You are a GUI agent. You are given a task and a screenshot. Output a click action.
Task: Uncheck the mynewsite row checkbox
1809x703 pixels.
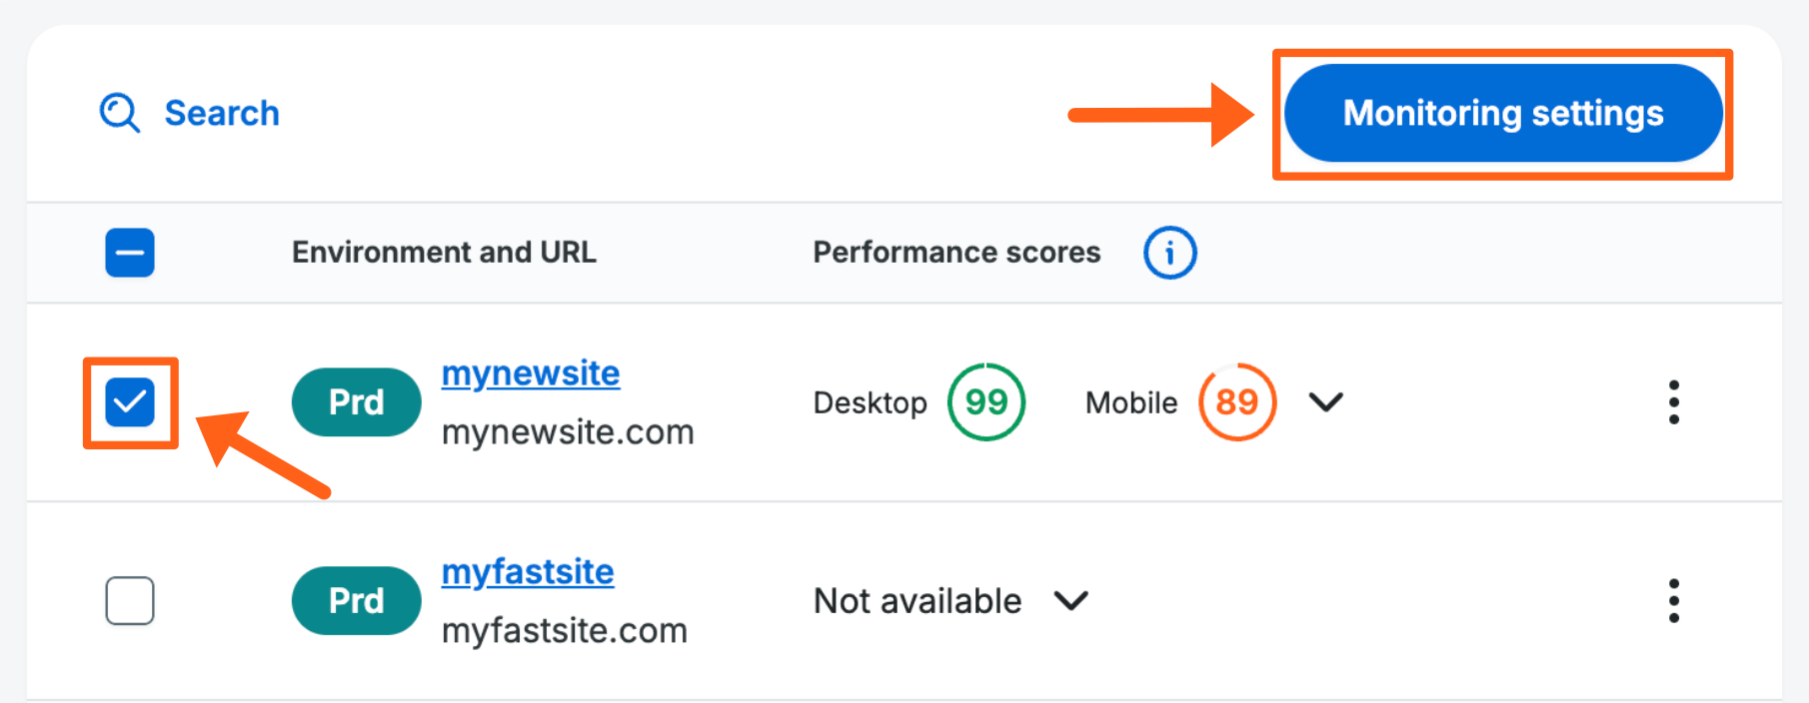tap(129, 401)
